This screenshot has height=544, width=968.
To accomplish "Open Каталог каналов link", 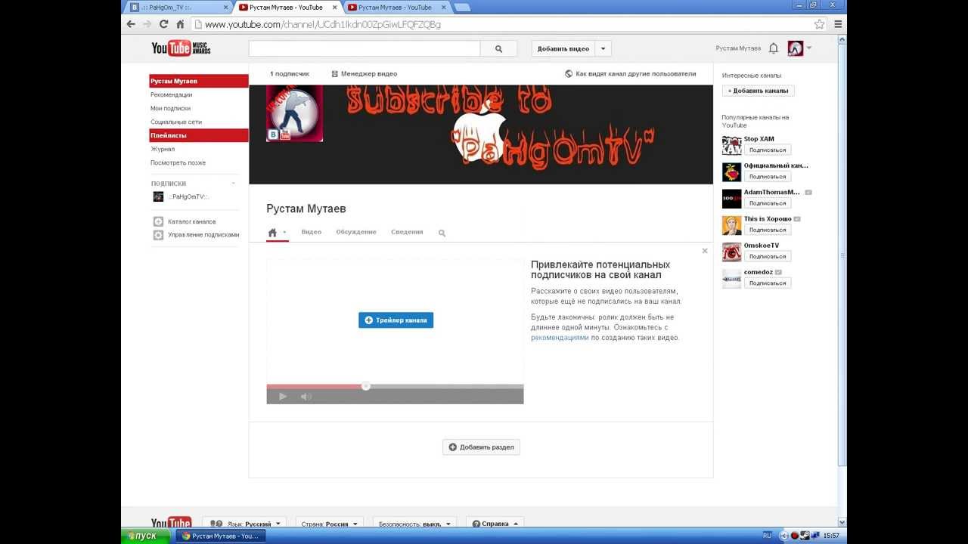I will click(x=191, y=221).
